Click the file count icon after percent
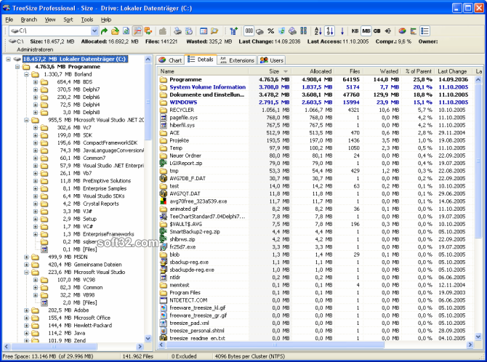Image resolution: width=487 pixels, height=362 pixels. [281, 31]
